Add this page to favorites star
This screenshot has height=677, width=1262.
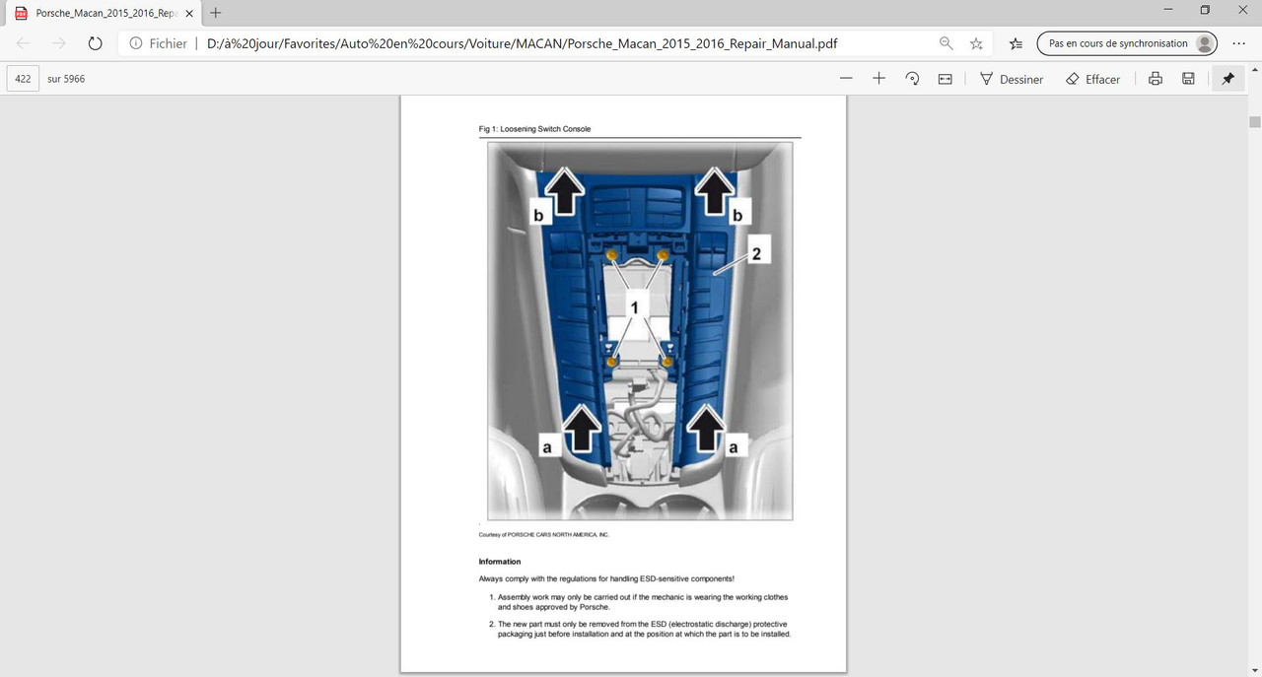[976, 43]
